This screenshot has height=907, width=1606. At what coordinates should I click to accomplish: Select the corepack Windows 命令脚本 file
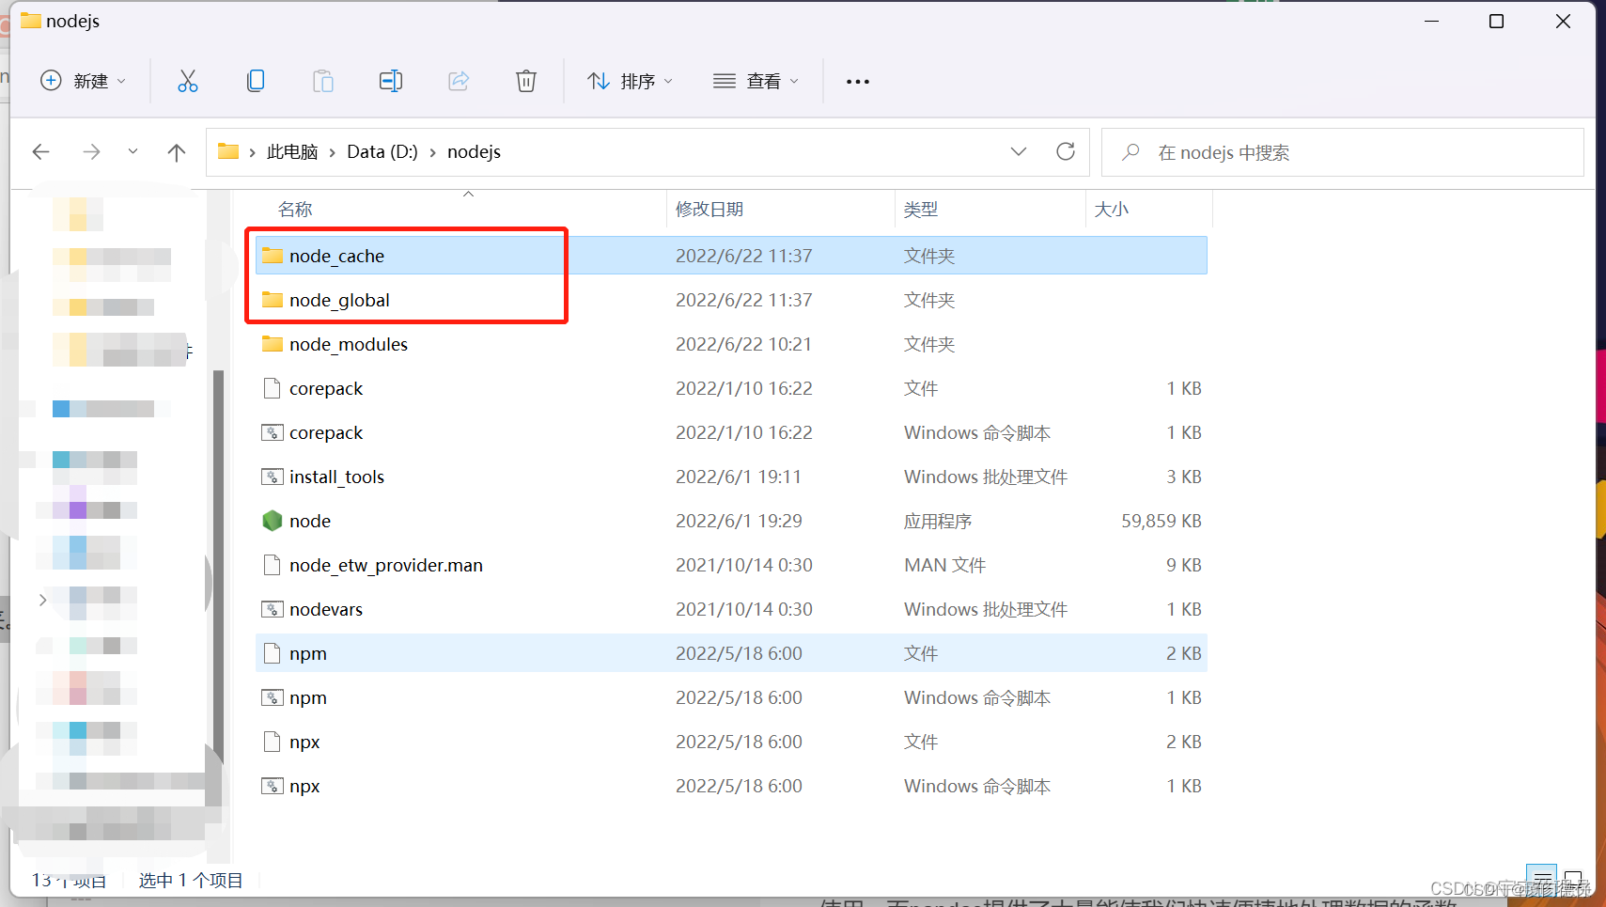[731, 432]
